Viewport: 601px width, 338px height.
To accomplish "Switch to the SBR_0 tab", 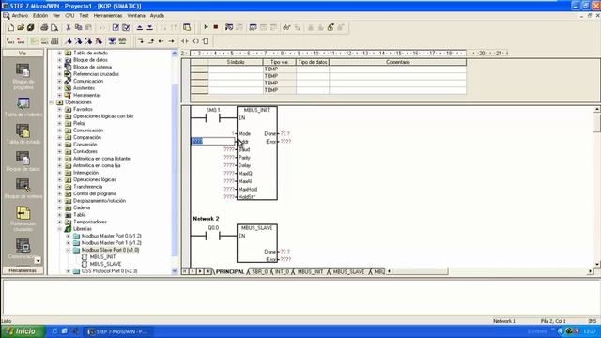I will (x=259, y=271).
